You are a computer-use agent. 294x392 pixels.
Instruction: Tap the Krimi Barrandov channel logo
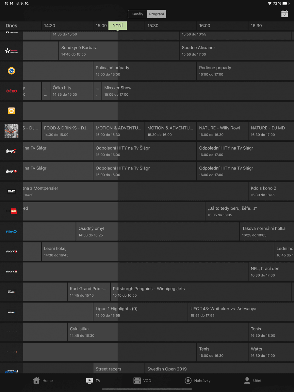pyautogui.click(x=11, y=51)
